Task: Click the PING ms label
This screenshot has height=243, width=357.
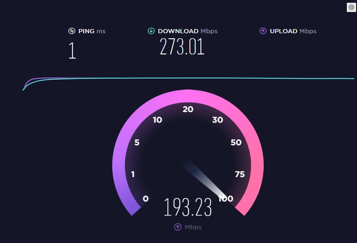Action: click(x=92, y=31)
